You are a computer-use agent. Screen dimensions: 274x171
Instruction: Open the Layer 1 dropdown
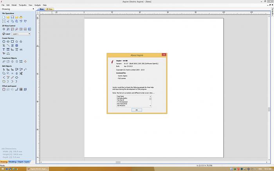[x=21, y=34]
